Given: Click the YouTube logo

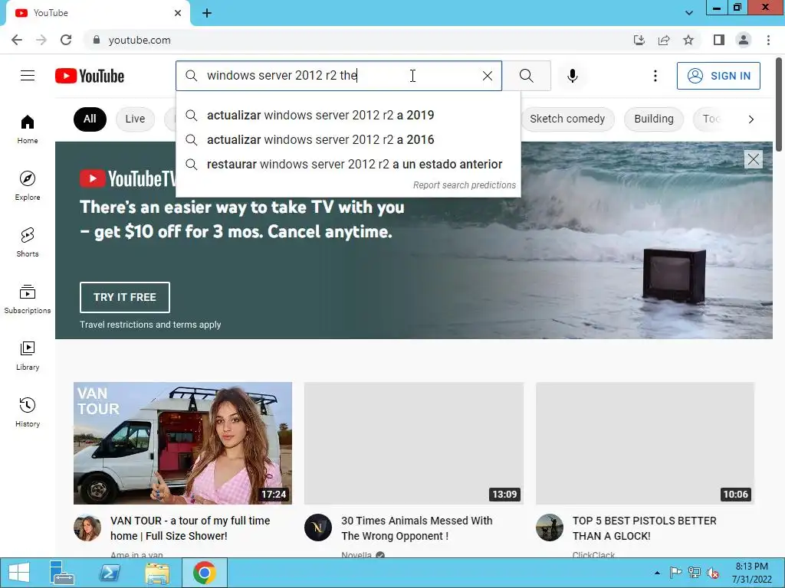Looking at the screenshot, I should [90, 76].
